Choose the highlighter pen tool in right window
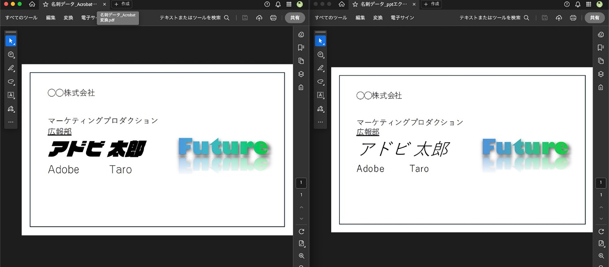This screenshot has height=267, width=609. coord(321,68)
